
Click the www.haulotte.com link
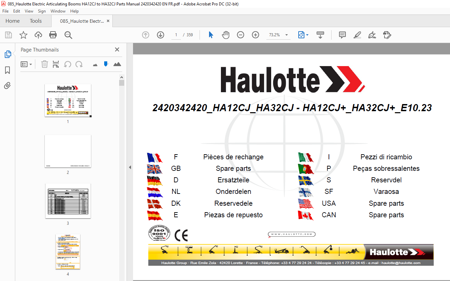pyautogui.click(x=292, y=234)
